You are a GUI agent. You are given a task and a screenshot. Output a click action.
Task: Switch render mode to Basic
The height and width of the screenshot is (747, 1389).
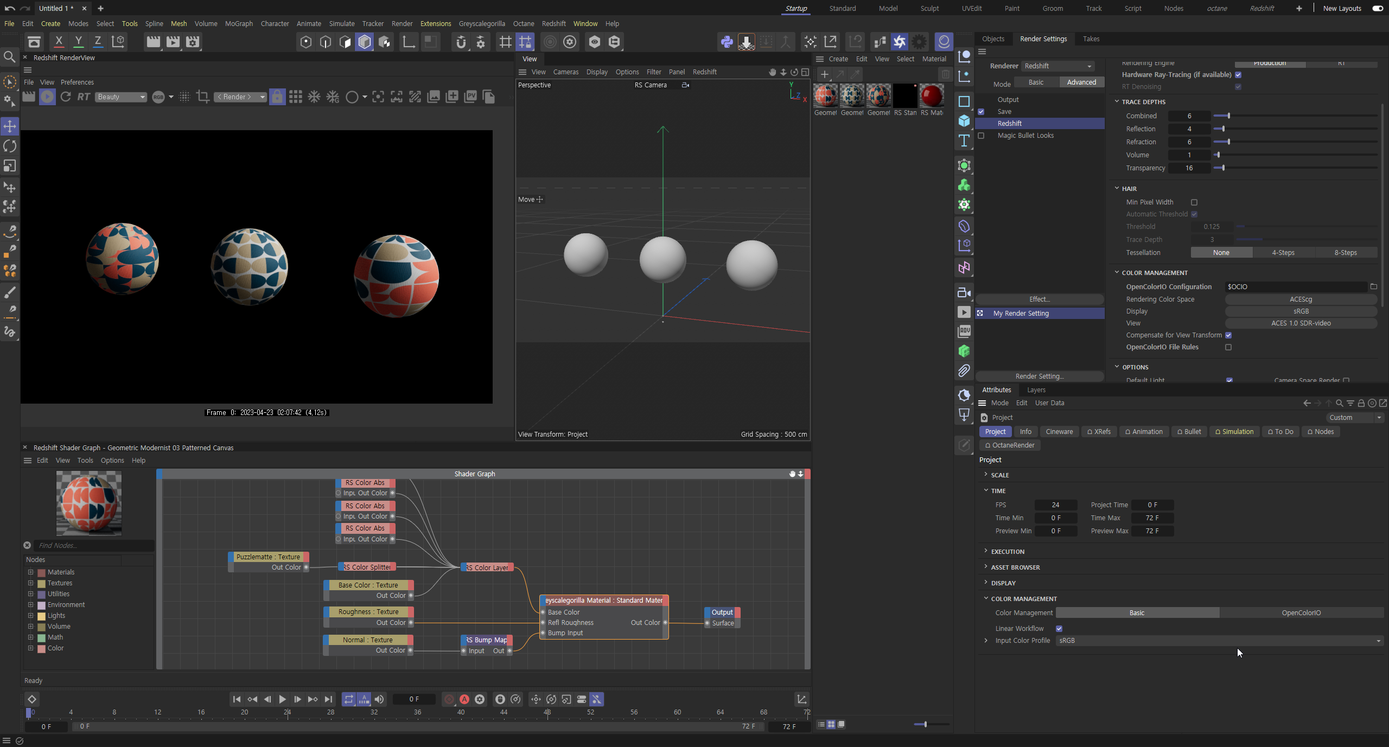click(x=1035, y=82)
